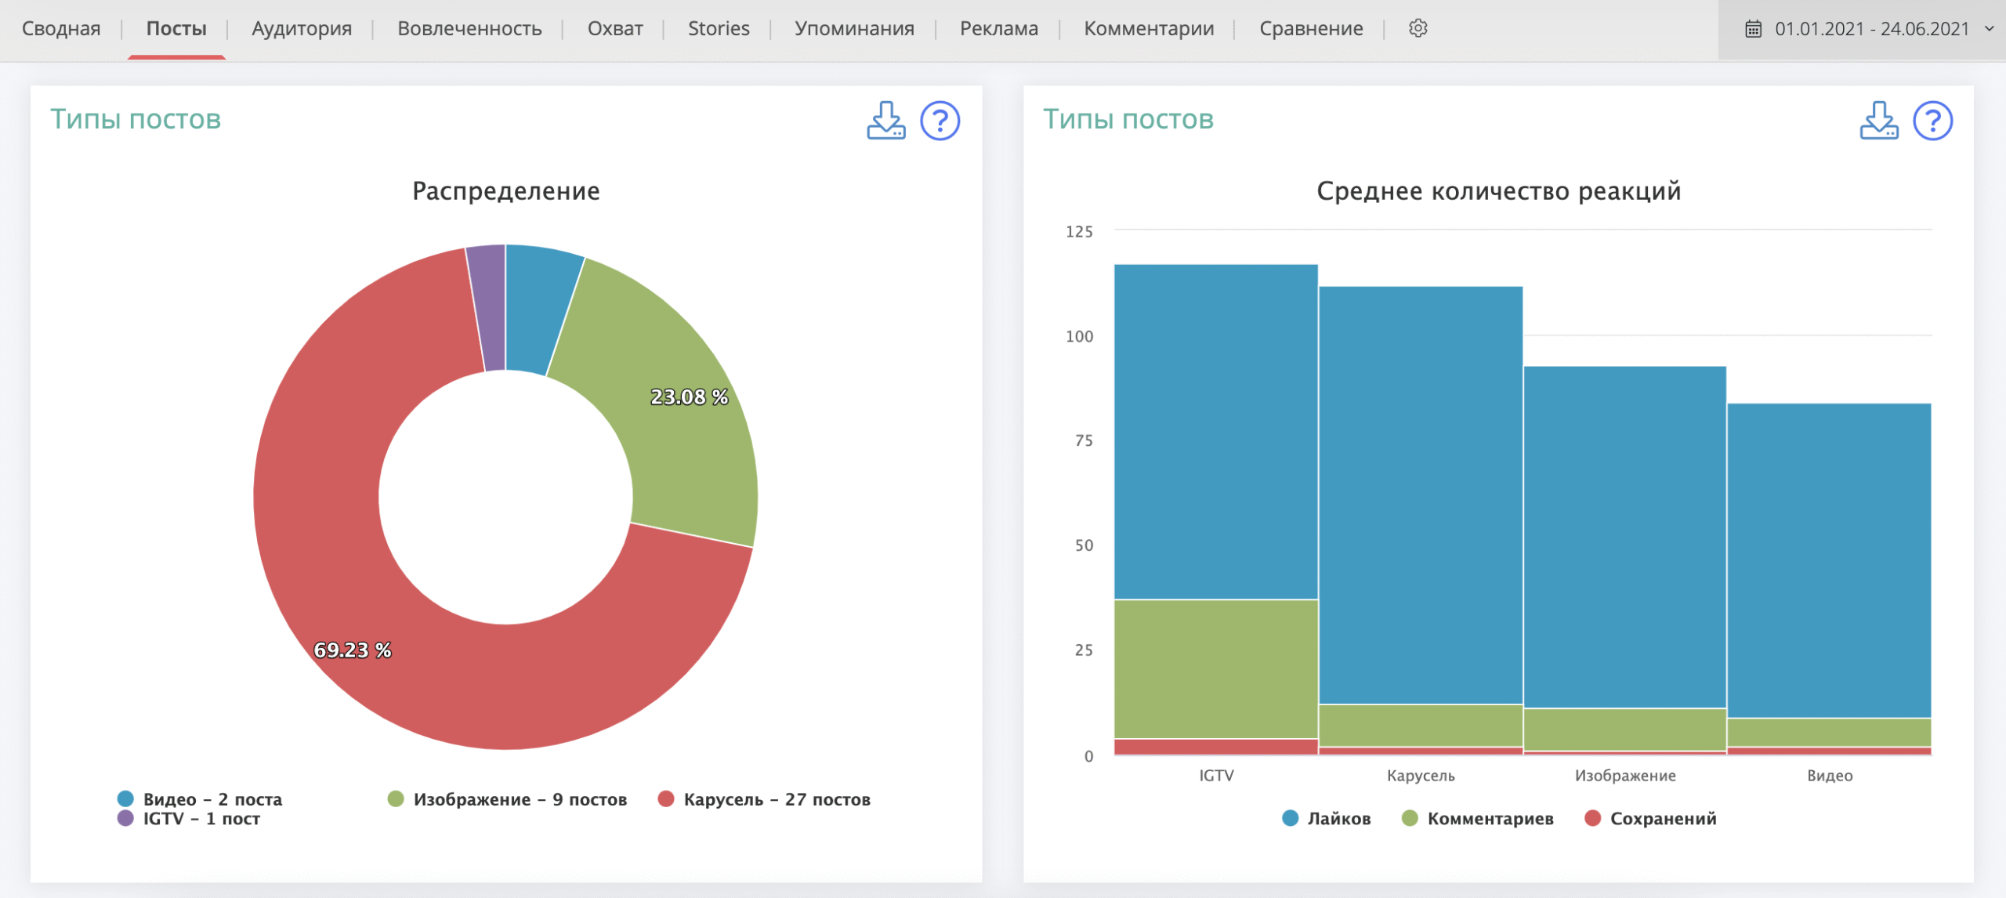Screen dimensions: 2006x898
Task: Go to the Stories tab
Action: pos(719,29)
